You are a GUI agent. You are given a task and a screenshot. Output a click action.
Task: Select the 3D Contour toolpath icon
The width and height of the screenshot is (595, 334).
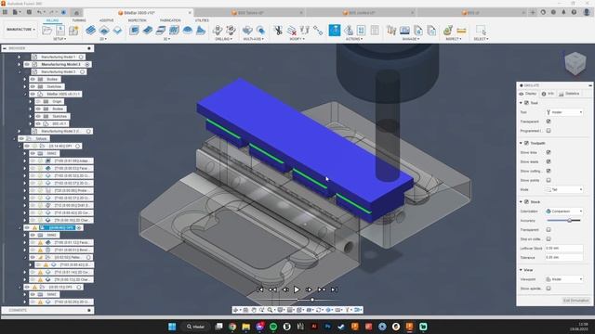coord(174,31)
